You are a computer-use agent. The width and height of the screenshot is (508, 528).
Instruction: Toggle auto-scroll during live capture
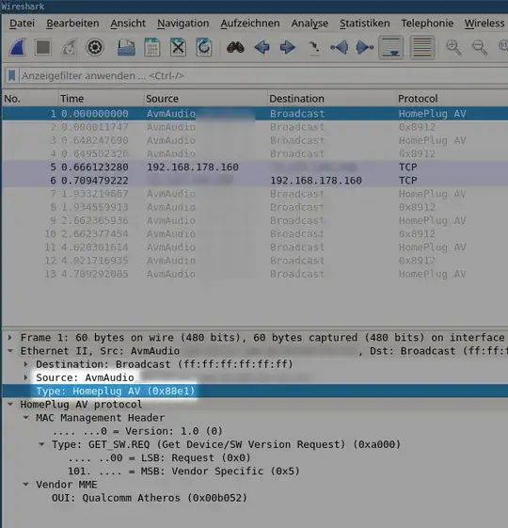390,47
